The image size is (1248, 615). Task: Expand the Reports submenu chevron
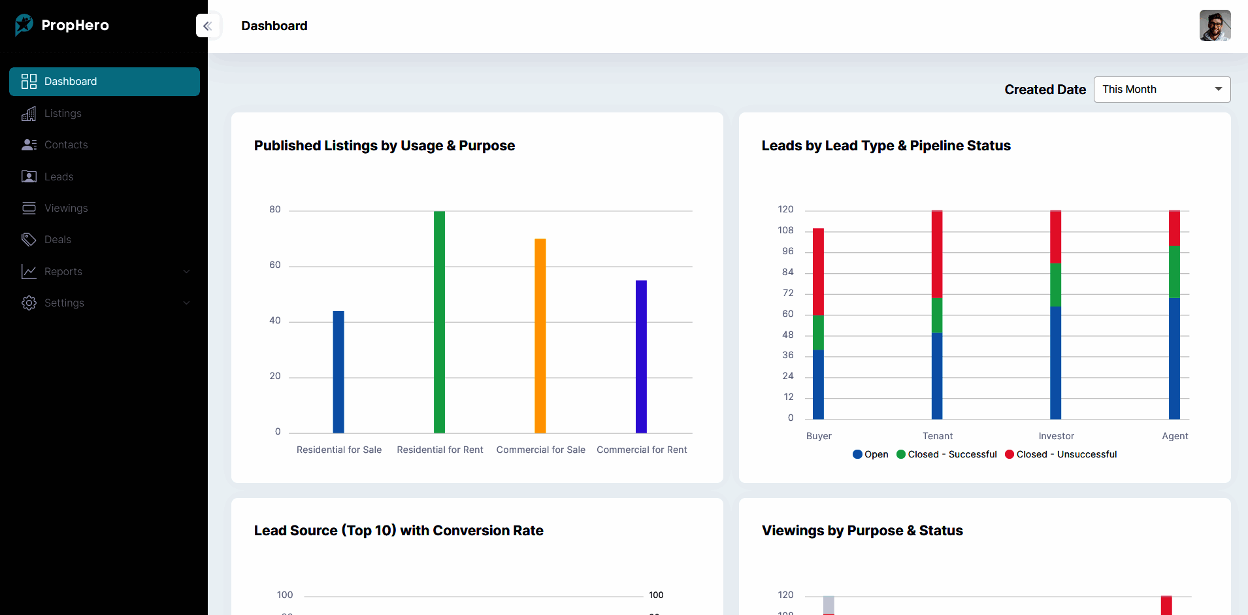(187, 271)
